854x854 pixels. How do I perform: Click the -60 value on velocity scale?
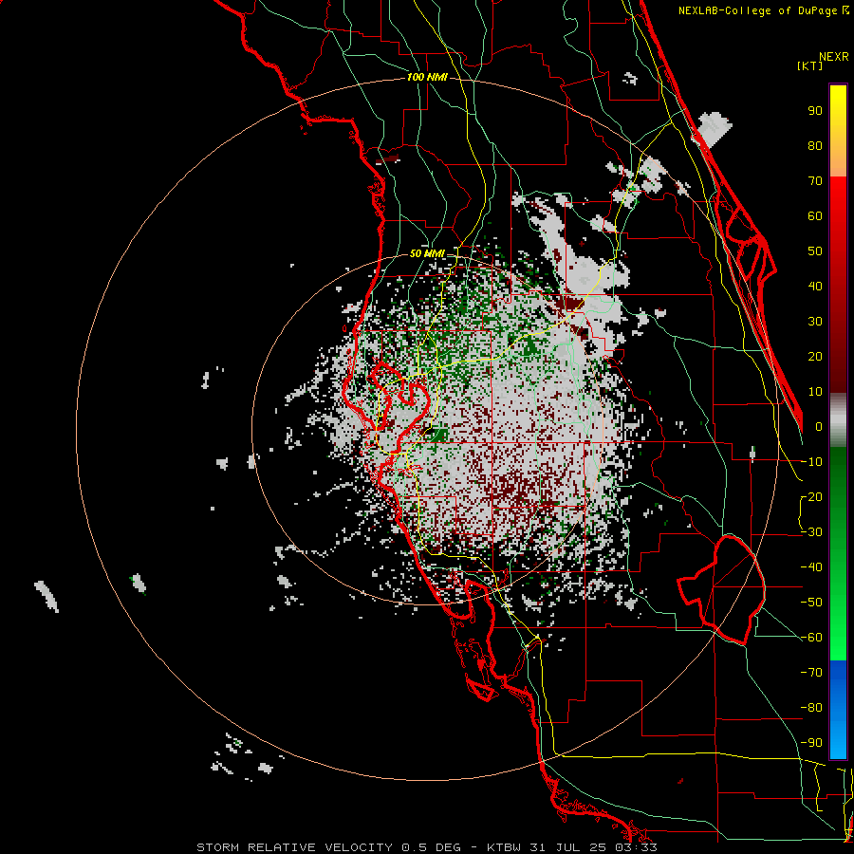(x=811, y=638)
